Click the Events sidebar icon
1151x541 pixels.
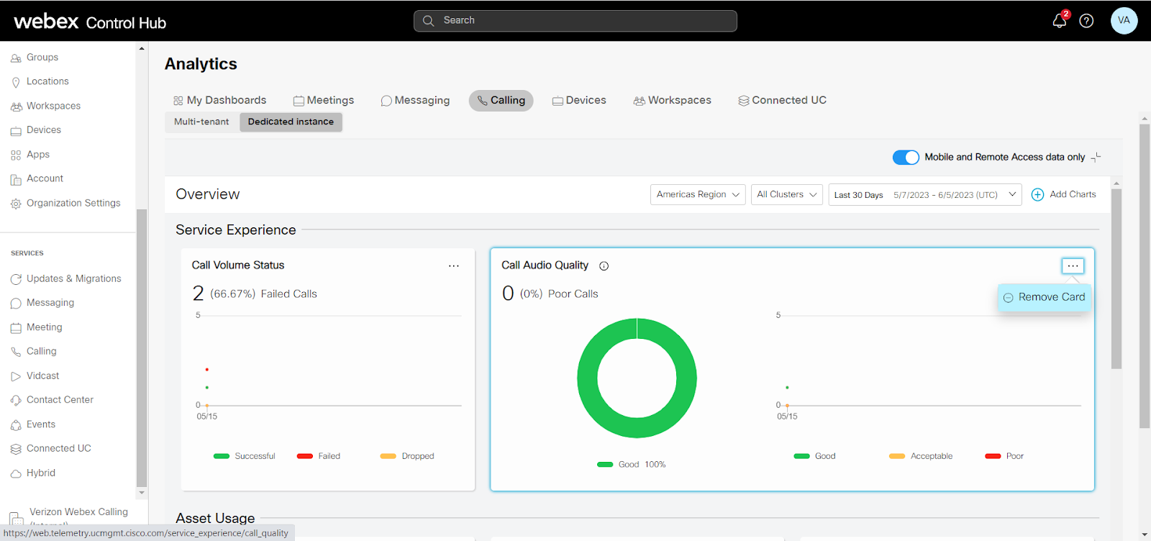16,425
